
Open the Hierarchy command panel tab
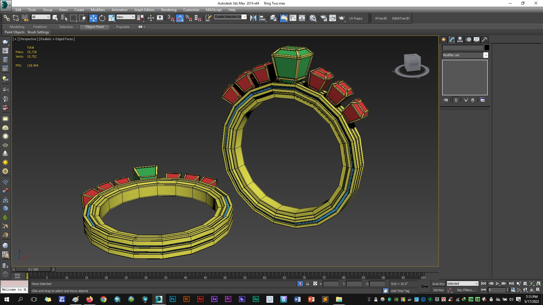(460, 40)
